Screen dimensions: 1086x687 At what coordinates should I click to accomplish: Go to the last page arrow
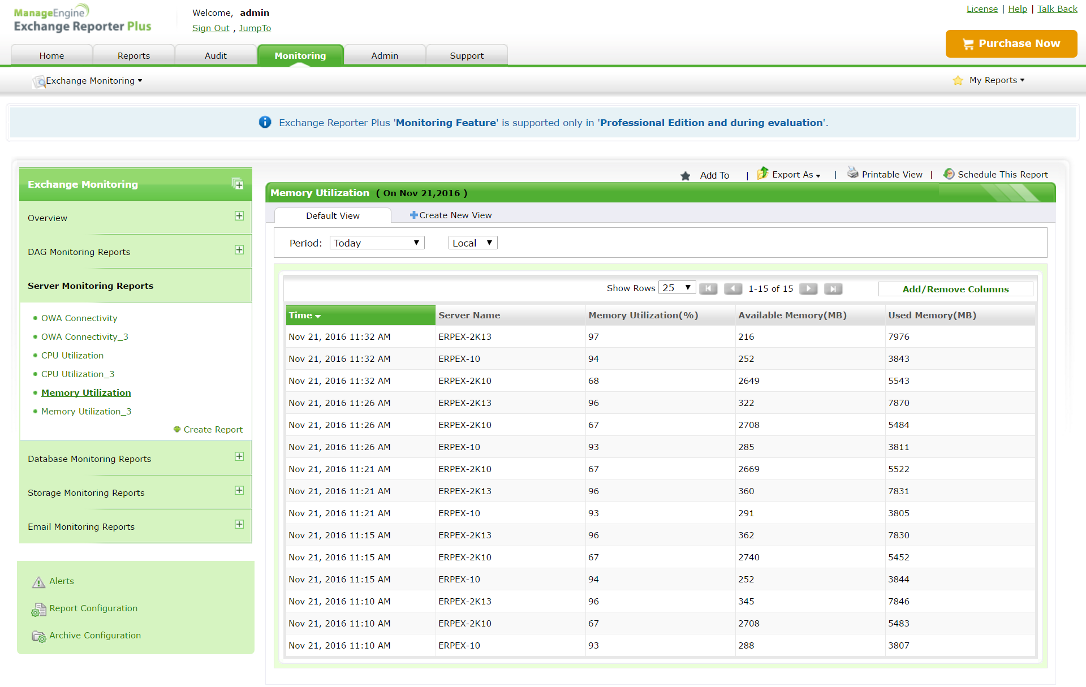point(833,289)
